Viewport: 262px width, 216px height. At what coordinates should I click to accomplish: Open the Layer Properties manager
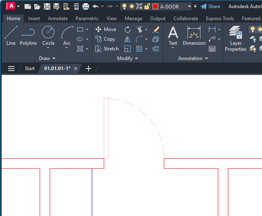235,39
